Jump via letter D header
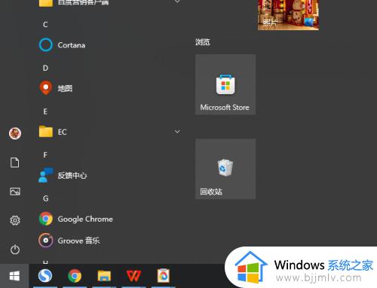The height and width of the screenshot is (288, 377). click(x=45, y=68)
